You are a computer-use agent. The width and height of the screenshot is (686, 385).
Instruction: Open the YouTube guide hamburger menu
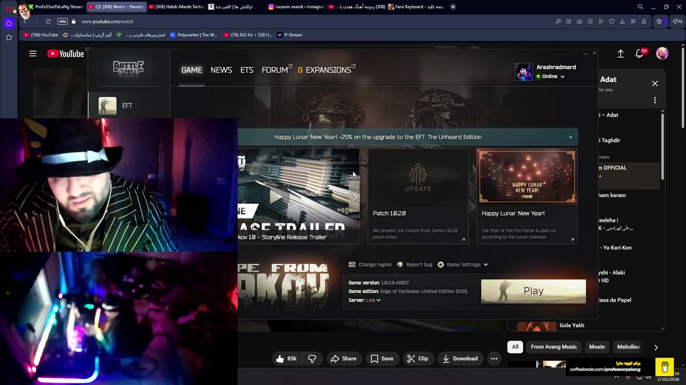tap(33, 53)
